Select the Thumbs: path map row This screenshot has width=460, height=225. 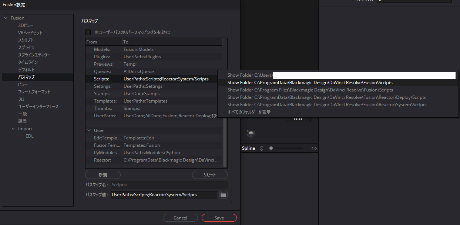tap(154, 108)
